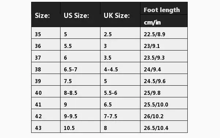Select US size 9-9.5 cell
Image resolution: width=220 pixels, height=138 pixels.
80,115
